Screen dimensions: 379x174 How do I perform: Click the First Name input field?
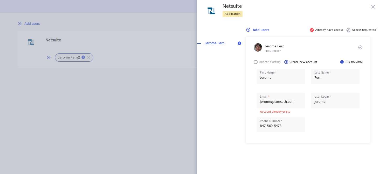click(x=281, y=78)
